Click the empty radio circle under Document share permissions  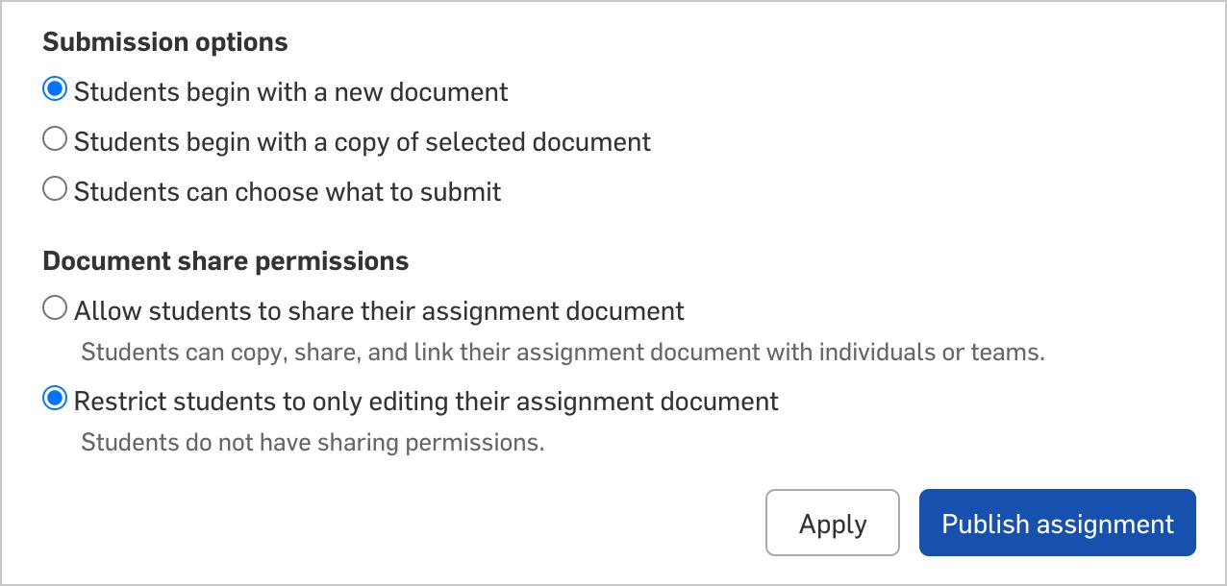pos(56,309)
